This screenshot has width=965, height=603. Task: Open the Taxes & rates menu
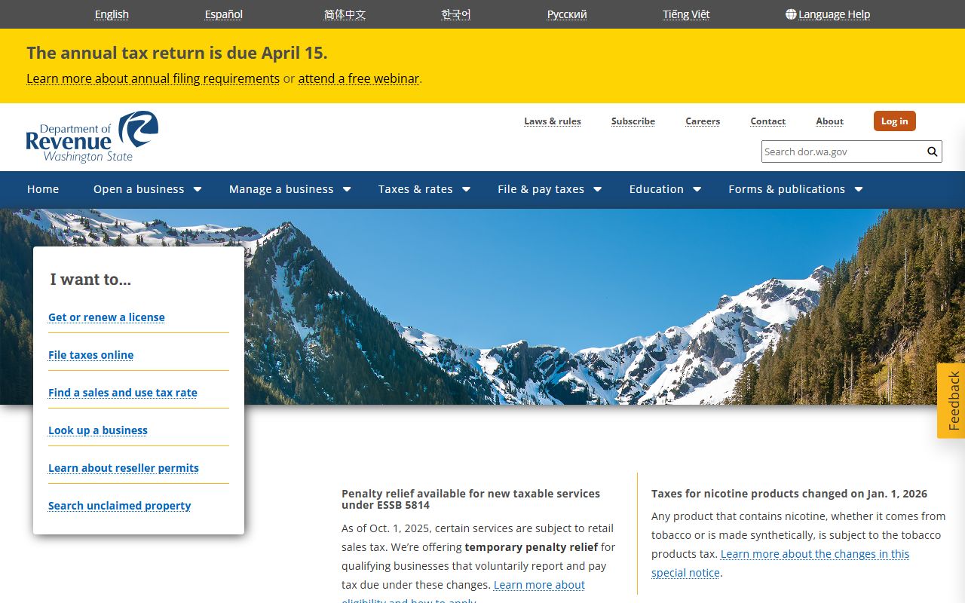pyautogui.click(x=415, y=189)
